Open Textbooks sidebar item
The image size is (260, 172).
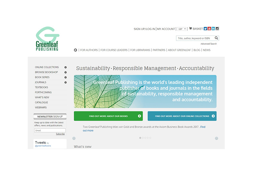click(x=41, y=87)
